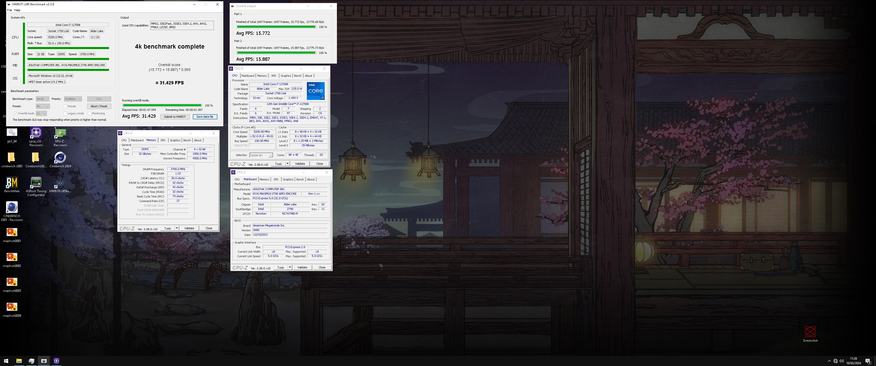Expand the Preset 4k dropdown
This screenshot has height=366, width=876.
point(43,106)
